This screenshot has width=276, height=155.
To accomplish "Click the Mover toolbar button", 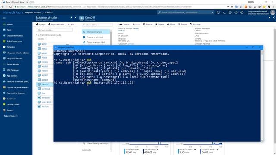I will [x=171, y=24].
